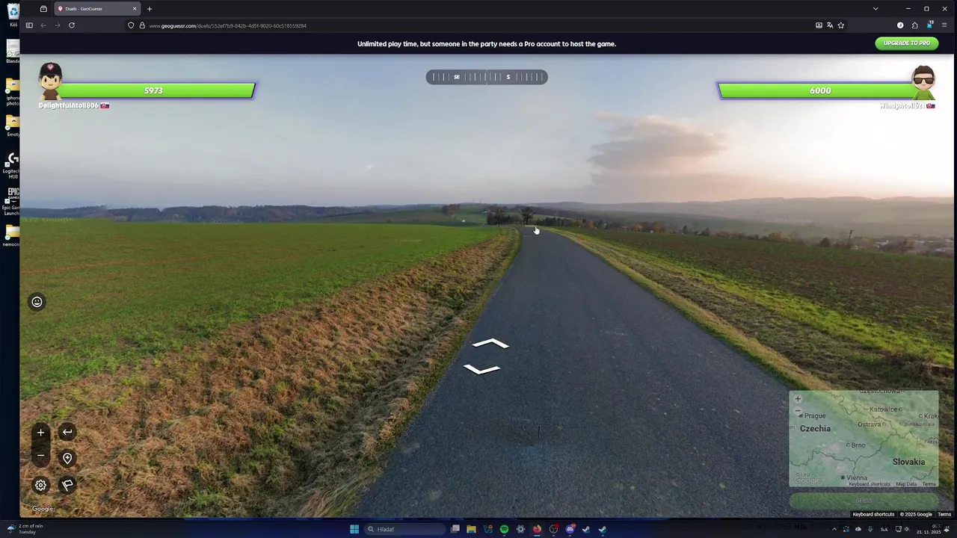This screenshot has width=957, height=538.
Task: Click the install-app icon in the address bar
Action: (x=819, y=25)
